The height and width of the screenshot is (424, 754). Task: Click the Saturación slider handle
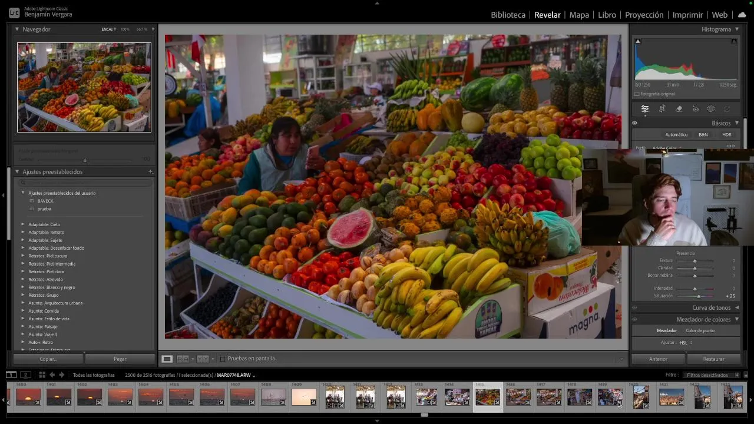click(x=699, y=296)
